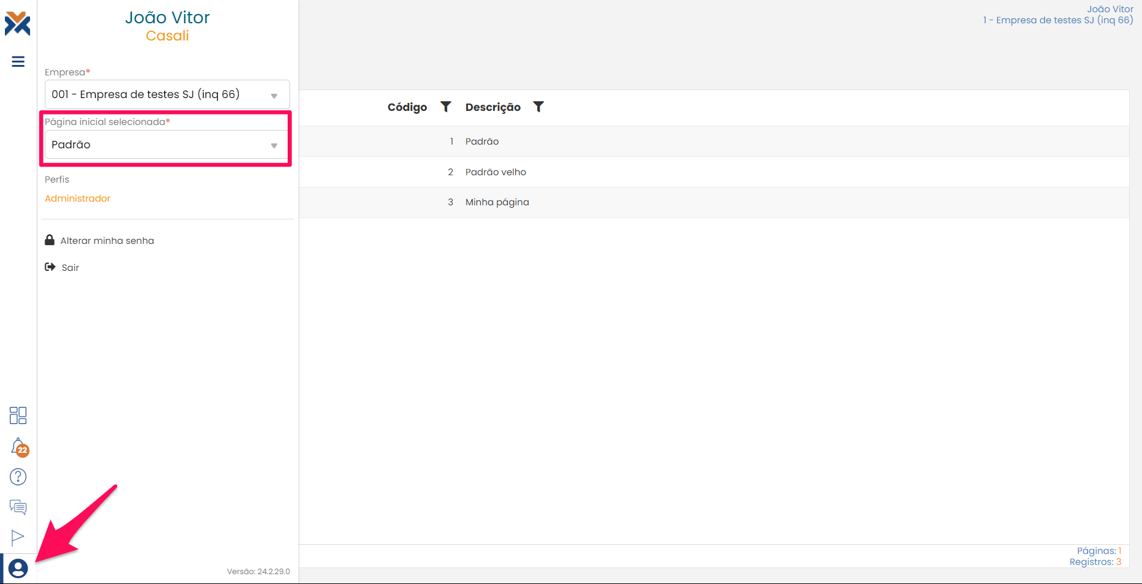Viewport: 1142px width, 584px height.
Task: Click the app logo icon
Action: (17, 23)
